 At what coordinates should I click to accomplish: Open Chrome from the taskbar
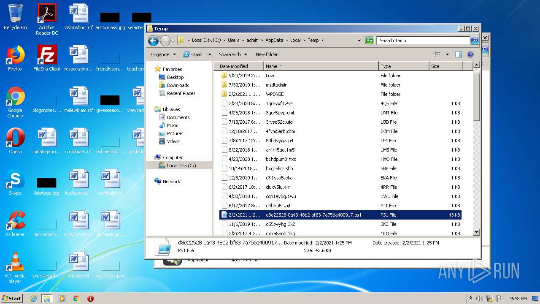click(x=76, y=299)
